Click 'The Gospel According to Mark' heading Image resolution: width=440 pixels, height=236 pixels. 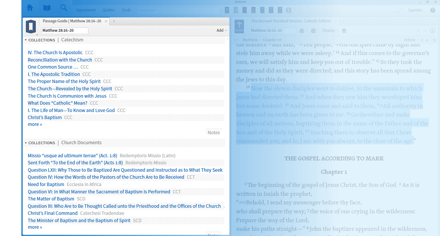tap(334, 158)
